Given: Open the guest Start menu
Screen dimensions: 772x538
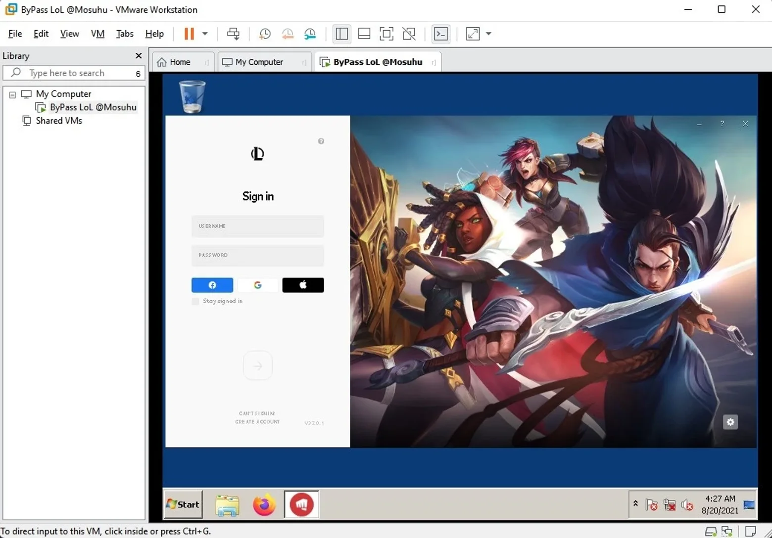Looking at the screenshot, I should tap(183, 504).
